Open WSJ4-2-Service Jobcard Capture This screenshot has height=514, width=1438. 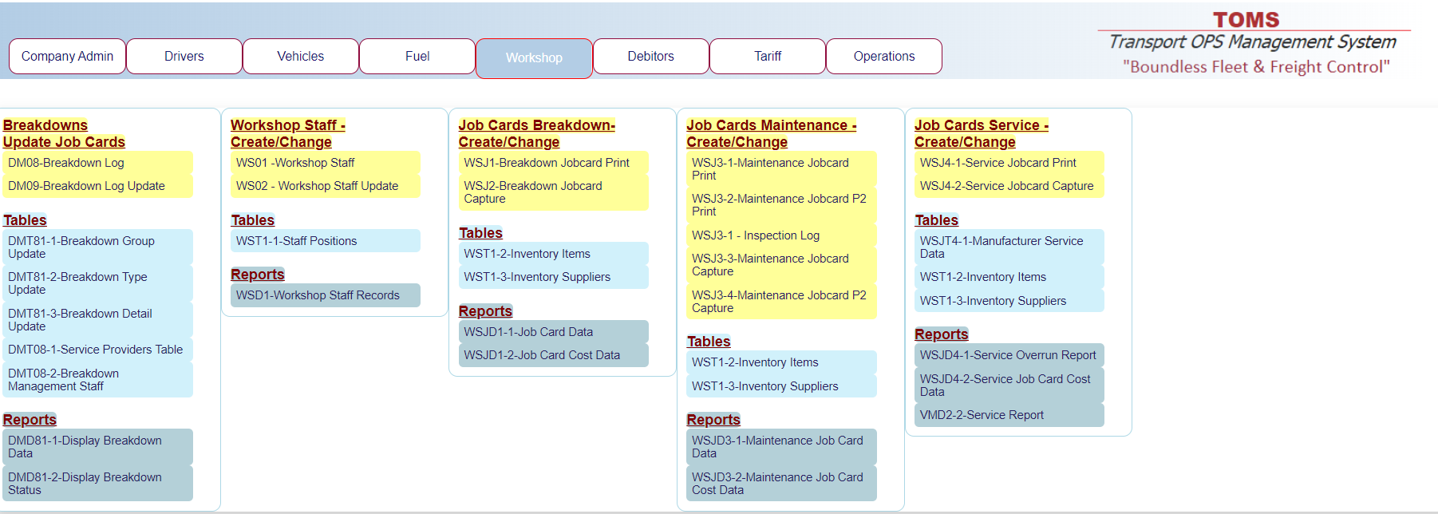tap(1006, 186)
